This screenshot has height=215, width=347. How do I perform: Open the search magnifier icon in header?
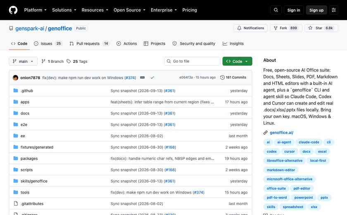click(276, 10)
